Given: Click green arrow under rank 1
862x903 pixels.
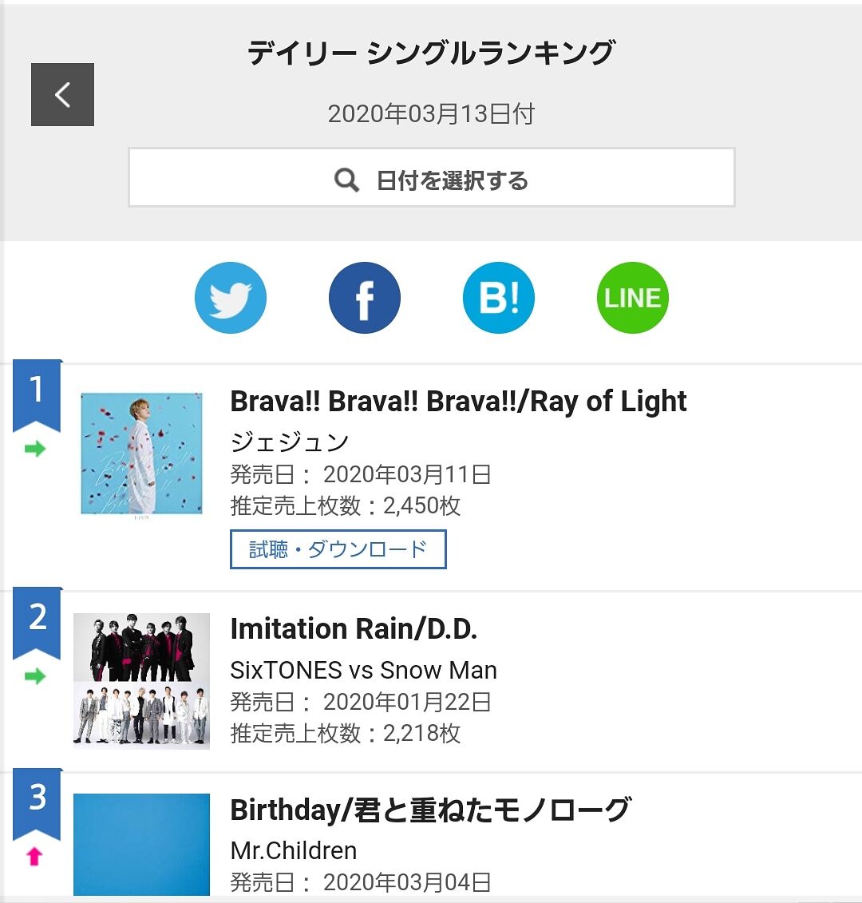Looking at the screenshot, I should coord(35,449).
